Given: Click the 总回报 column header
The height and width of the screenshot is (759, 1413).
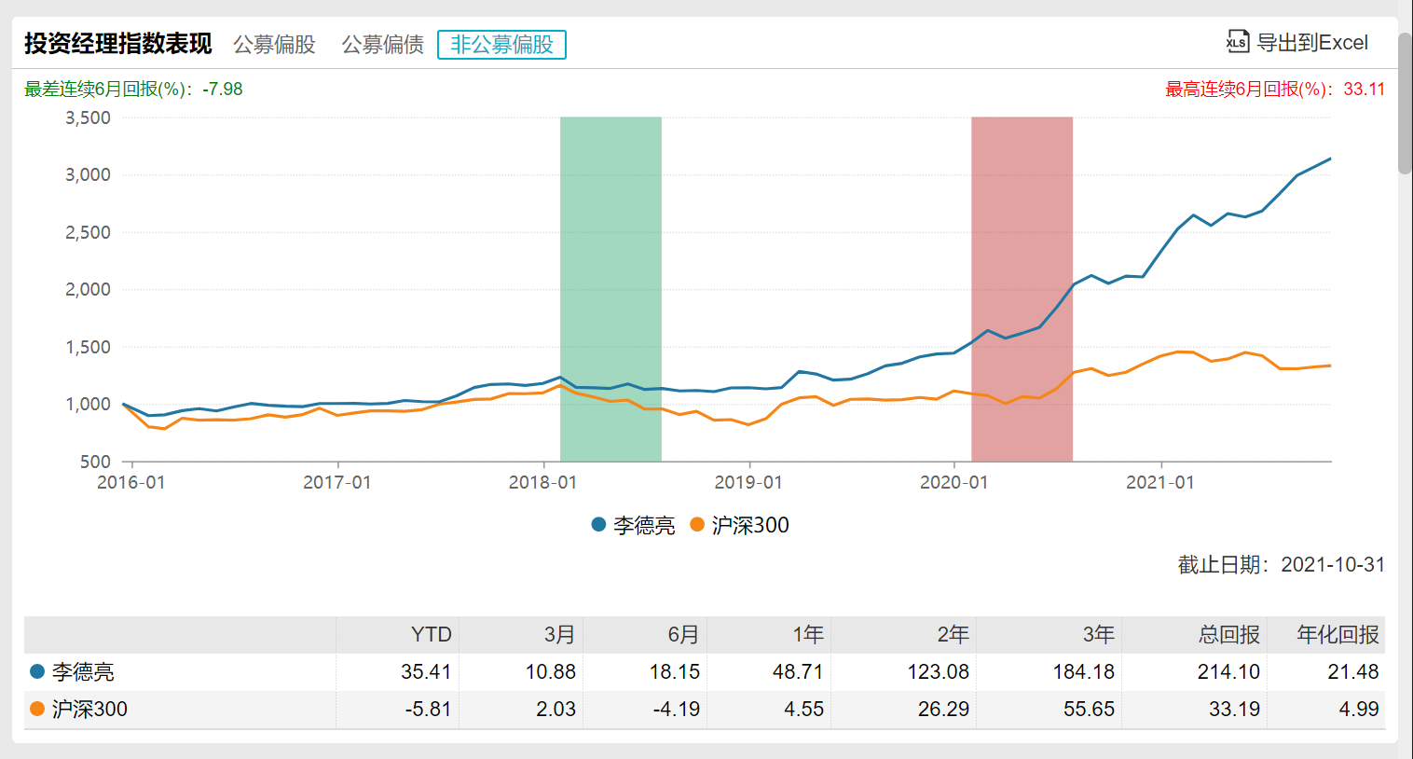Looking at the screenshot, I should click(x=1228, y=635).
